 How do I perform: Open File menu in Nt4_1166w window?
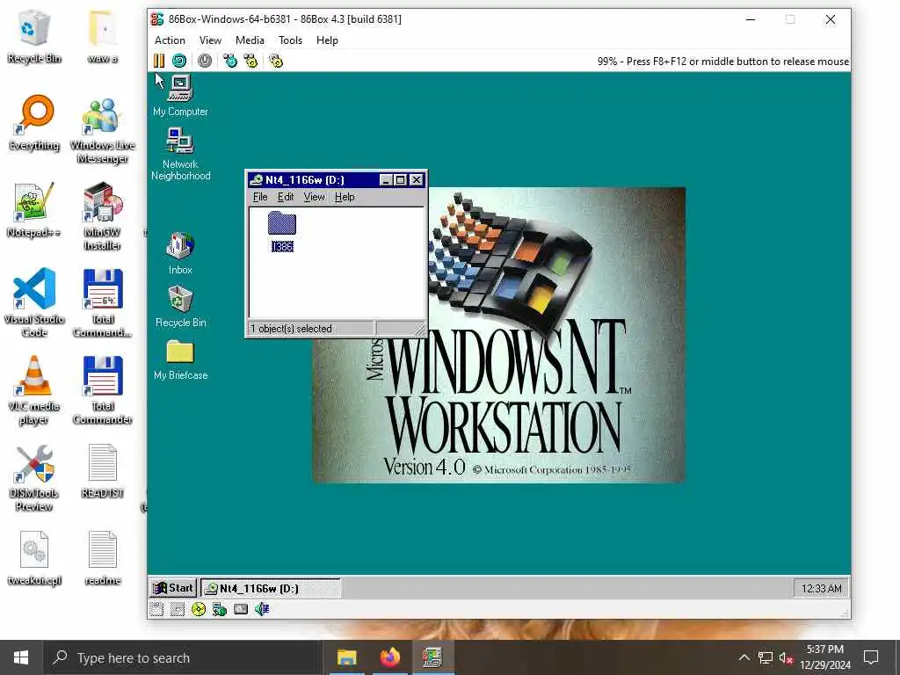point(260,197)
